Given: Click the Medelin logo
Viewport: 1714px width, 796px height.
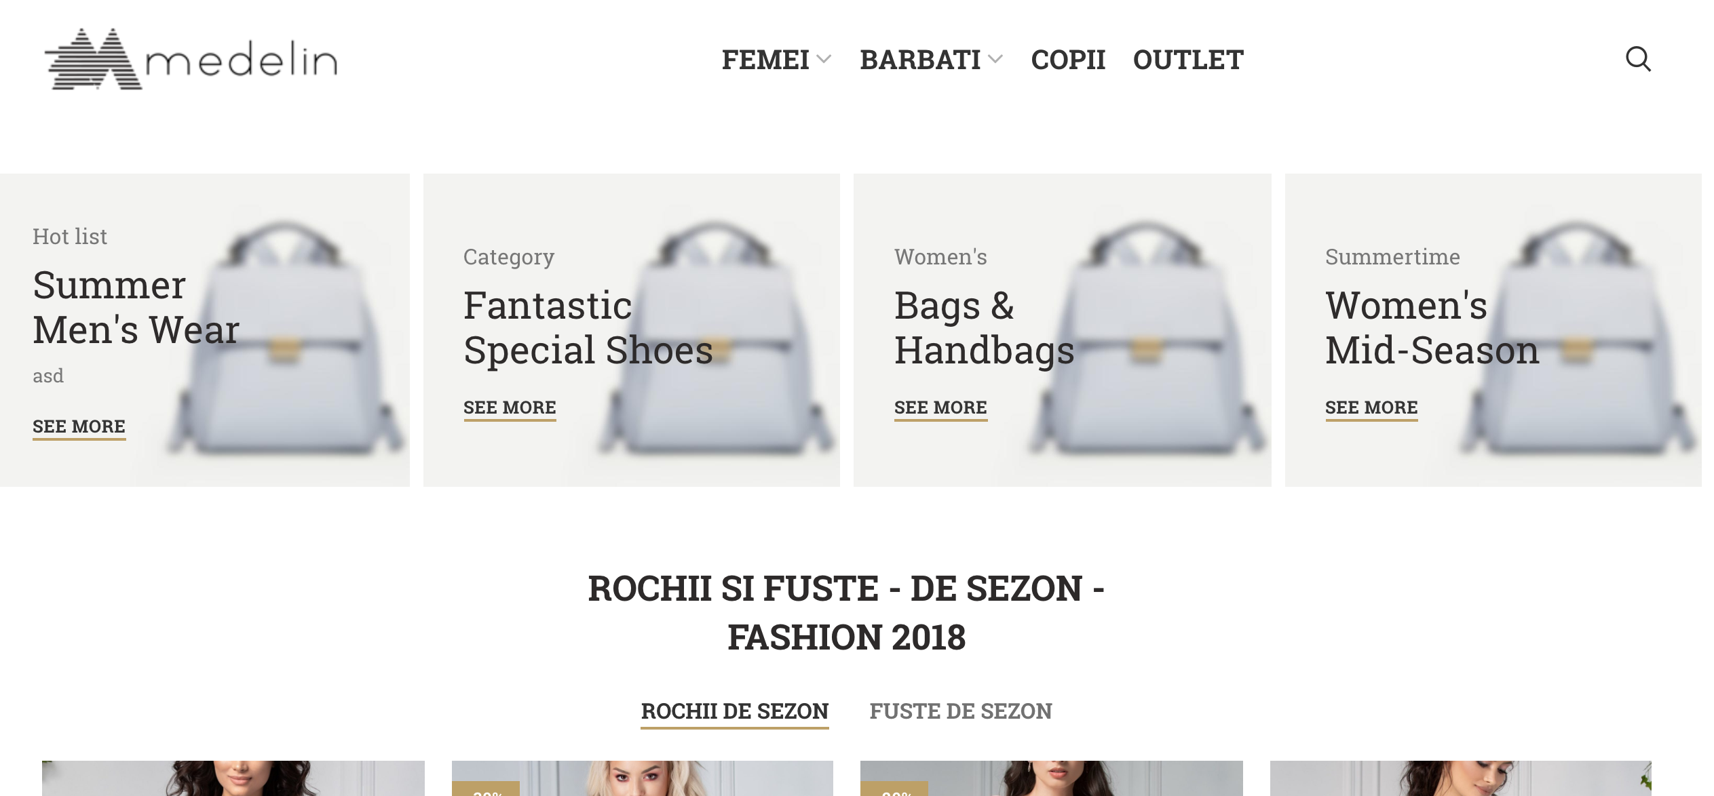Looking at the screenshot, I should (x=191, y=59).
